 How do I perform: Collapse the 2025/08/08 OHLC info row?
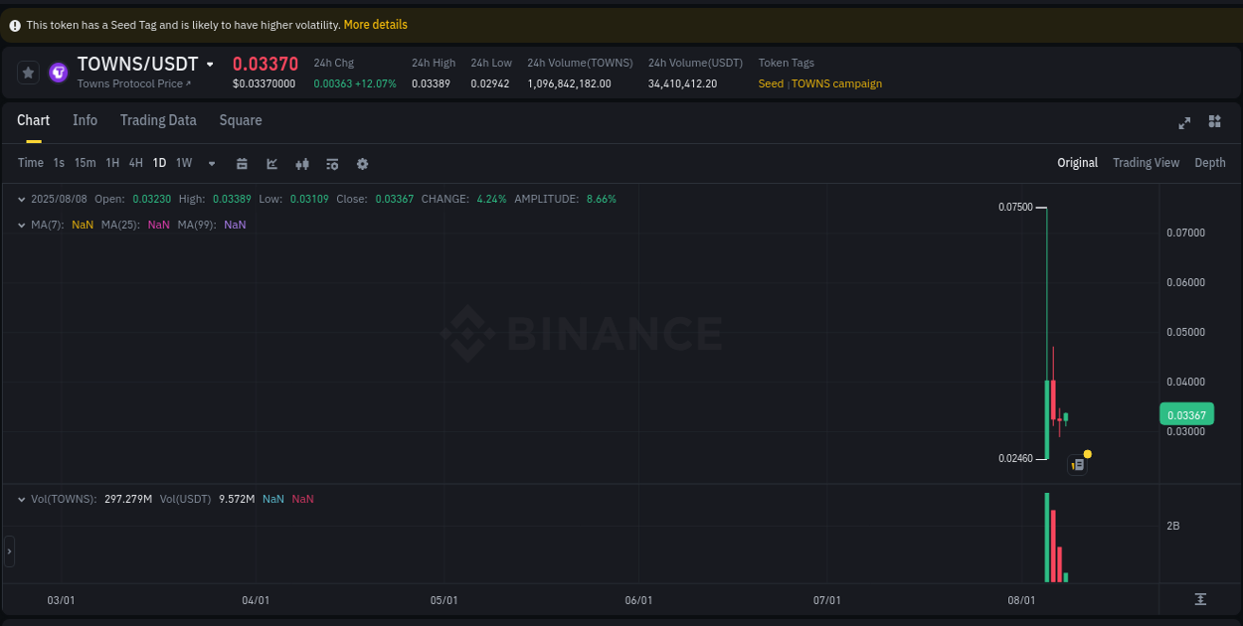(21, 199)
